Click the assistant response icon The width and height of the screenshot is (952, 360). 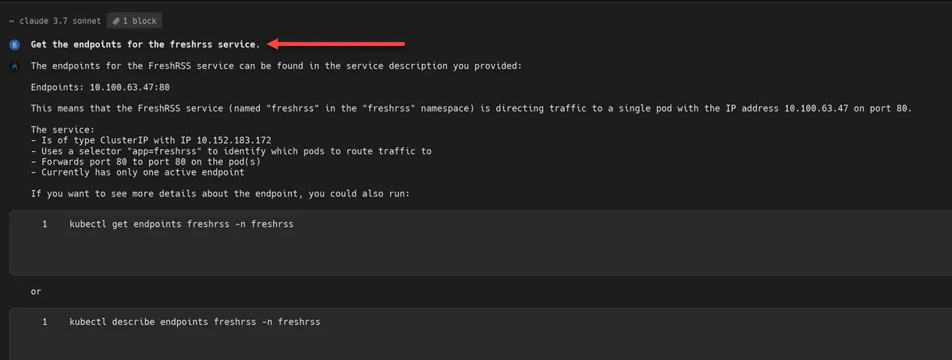point(14,66)
